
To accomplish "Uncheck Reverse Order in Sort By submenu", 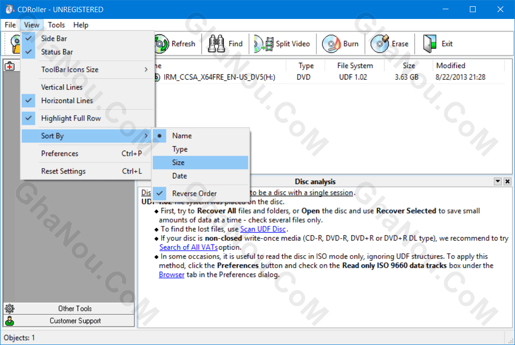I will (x=200, y=193).
